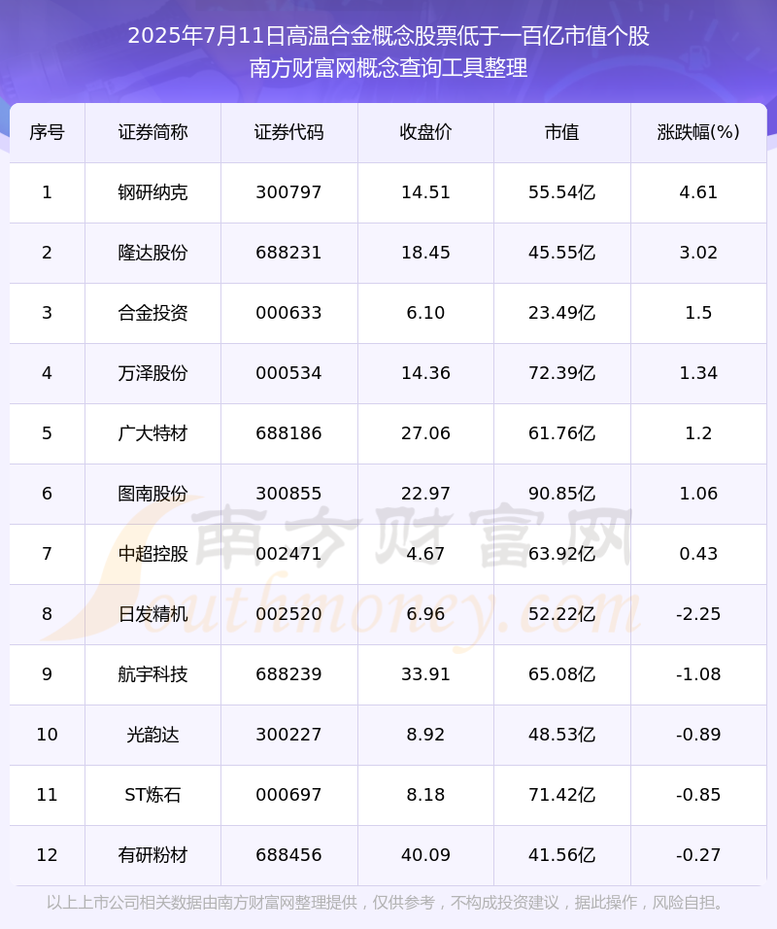Click market value 41.56亿

[562, 855]
